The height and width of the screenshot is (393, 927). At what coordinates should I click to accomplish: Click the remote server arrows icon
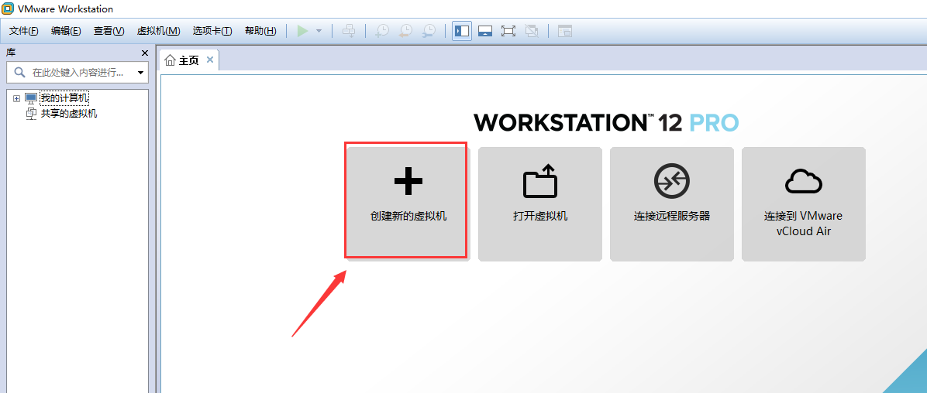click(x=672, y=180)
